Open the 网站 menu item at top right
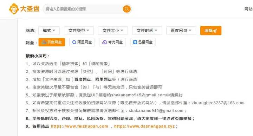The image size is (253, 136). [249, 9]
